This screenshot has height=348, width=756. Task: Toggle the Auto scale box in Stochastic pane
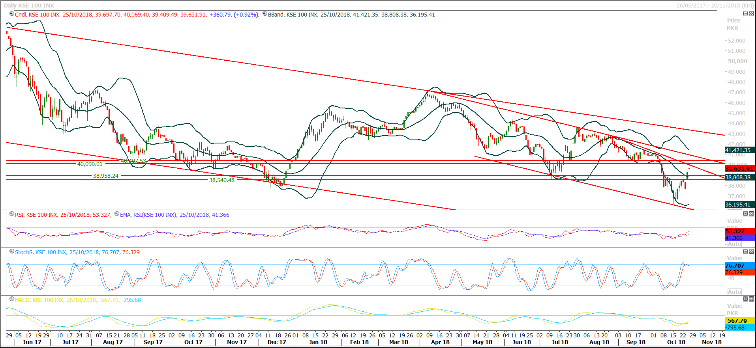coord(734,292)
